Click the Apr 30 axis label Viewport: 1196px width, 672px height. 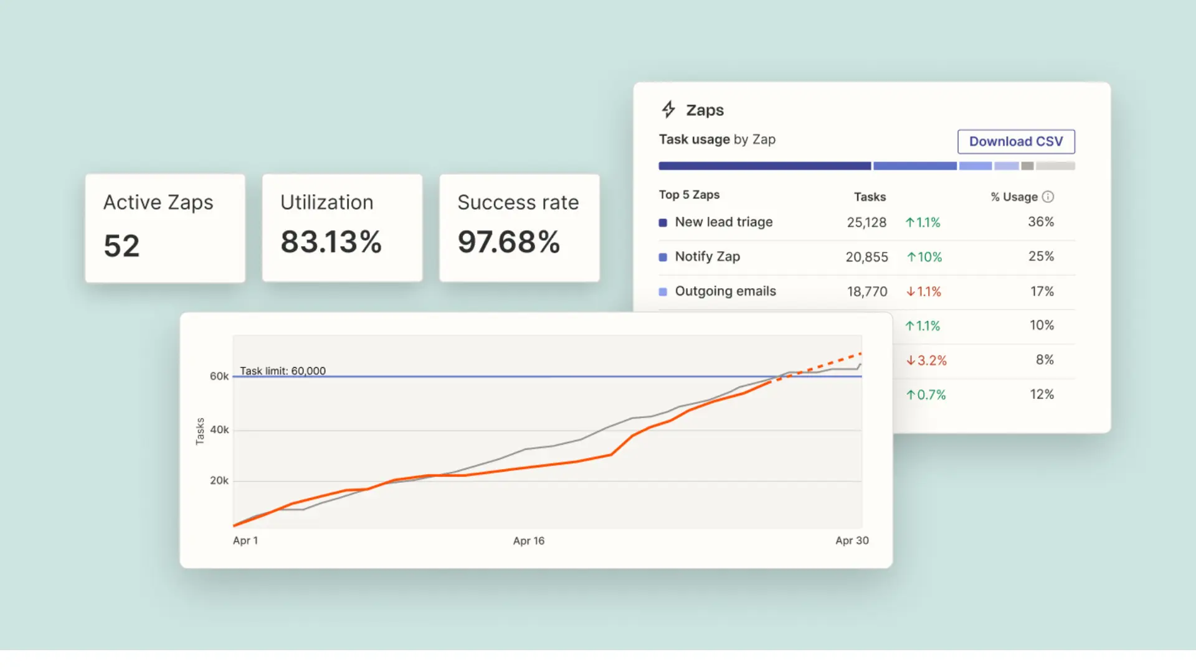(852, 541)
